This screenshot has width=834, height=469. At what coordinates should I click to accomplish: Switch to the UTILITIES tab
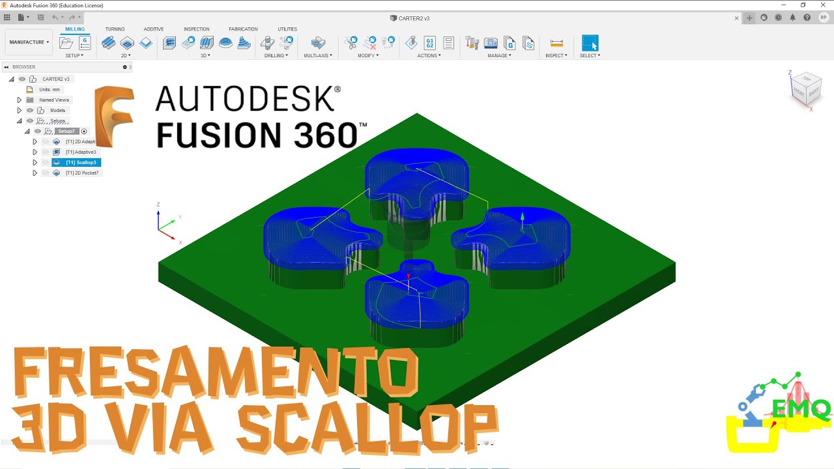287,29
